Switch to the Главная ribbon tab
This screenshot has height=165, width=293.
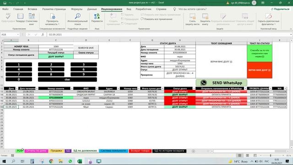coord(18,9)
